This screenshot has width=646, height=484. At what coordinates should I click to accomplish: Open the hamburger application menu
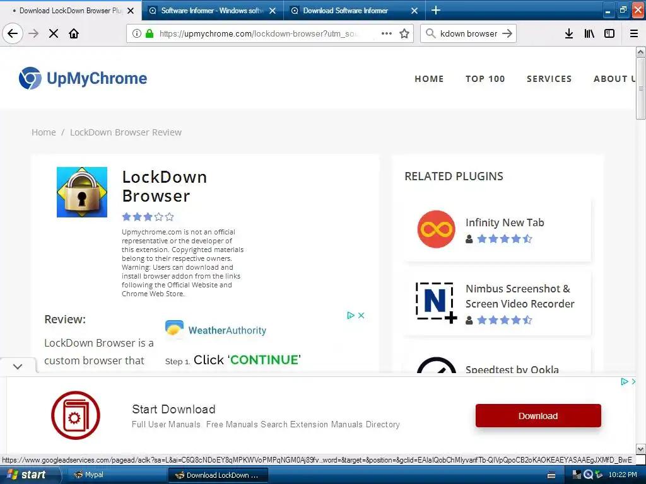click(x=634, y=33)
